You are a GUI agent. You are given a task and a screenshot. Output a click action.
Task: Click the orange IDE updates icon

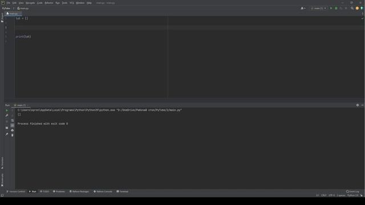[357, 8]
